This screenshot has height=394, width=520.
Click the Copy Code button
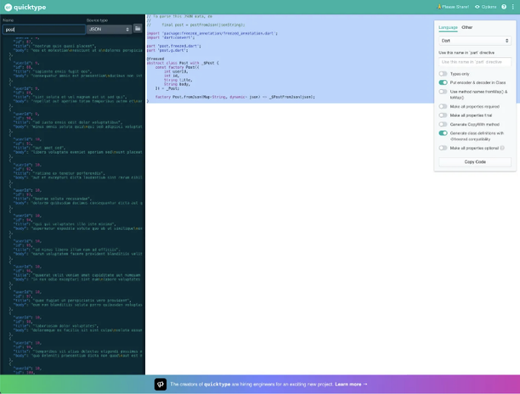(475, 162)
